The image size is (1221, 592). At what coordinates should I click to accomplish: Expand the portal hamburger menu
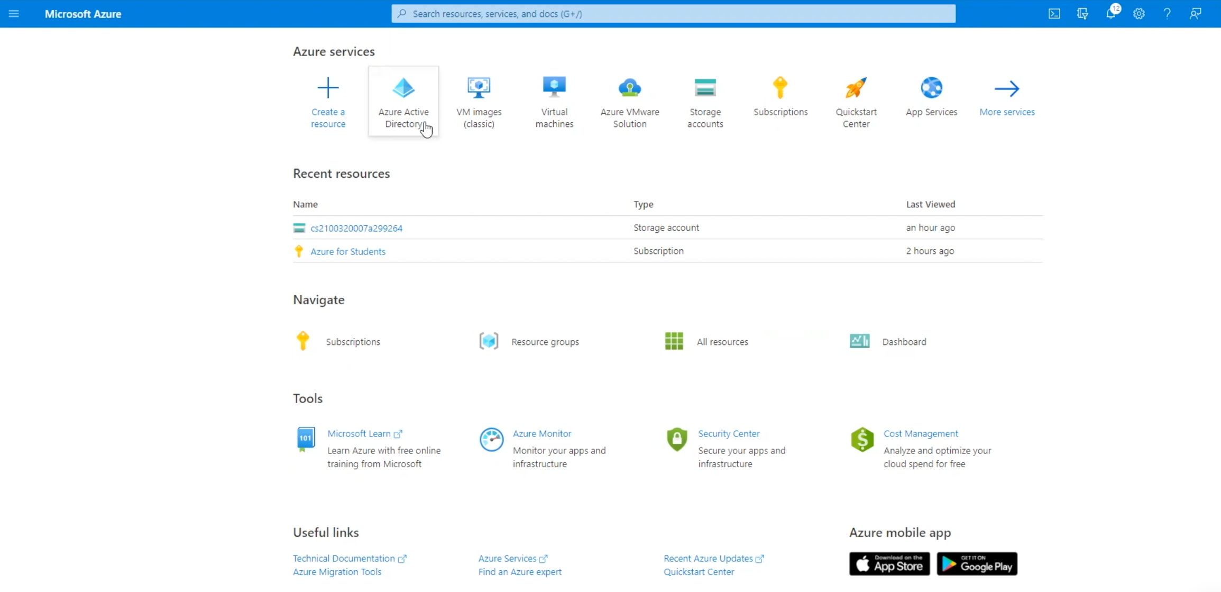(14, 14)
